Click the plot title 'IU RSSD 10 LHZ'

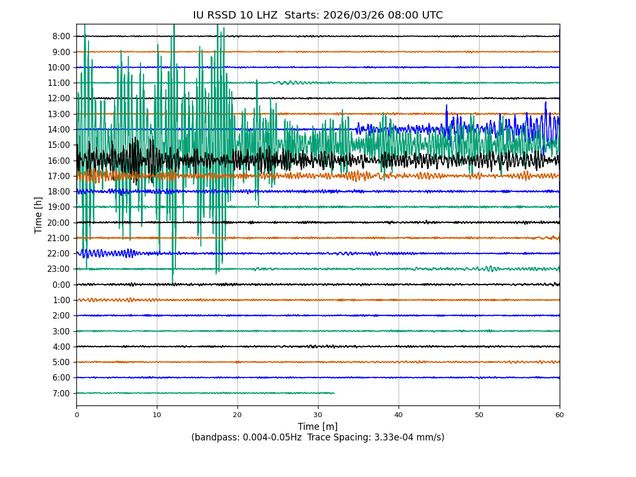pos(235,15)
